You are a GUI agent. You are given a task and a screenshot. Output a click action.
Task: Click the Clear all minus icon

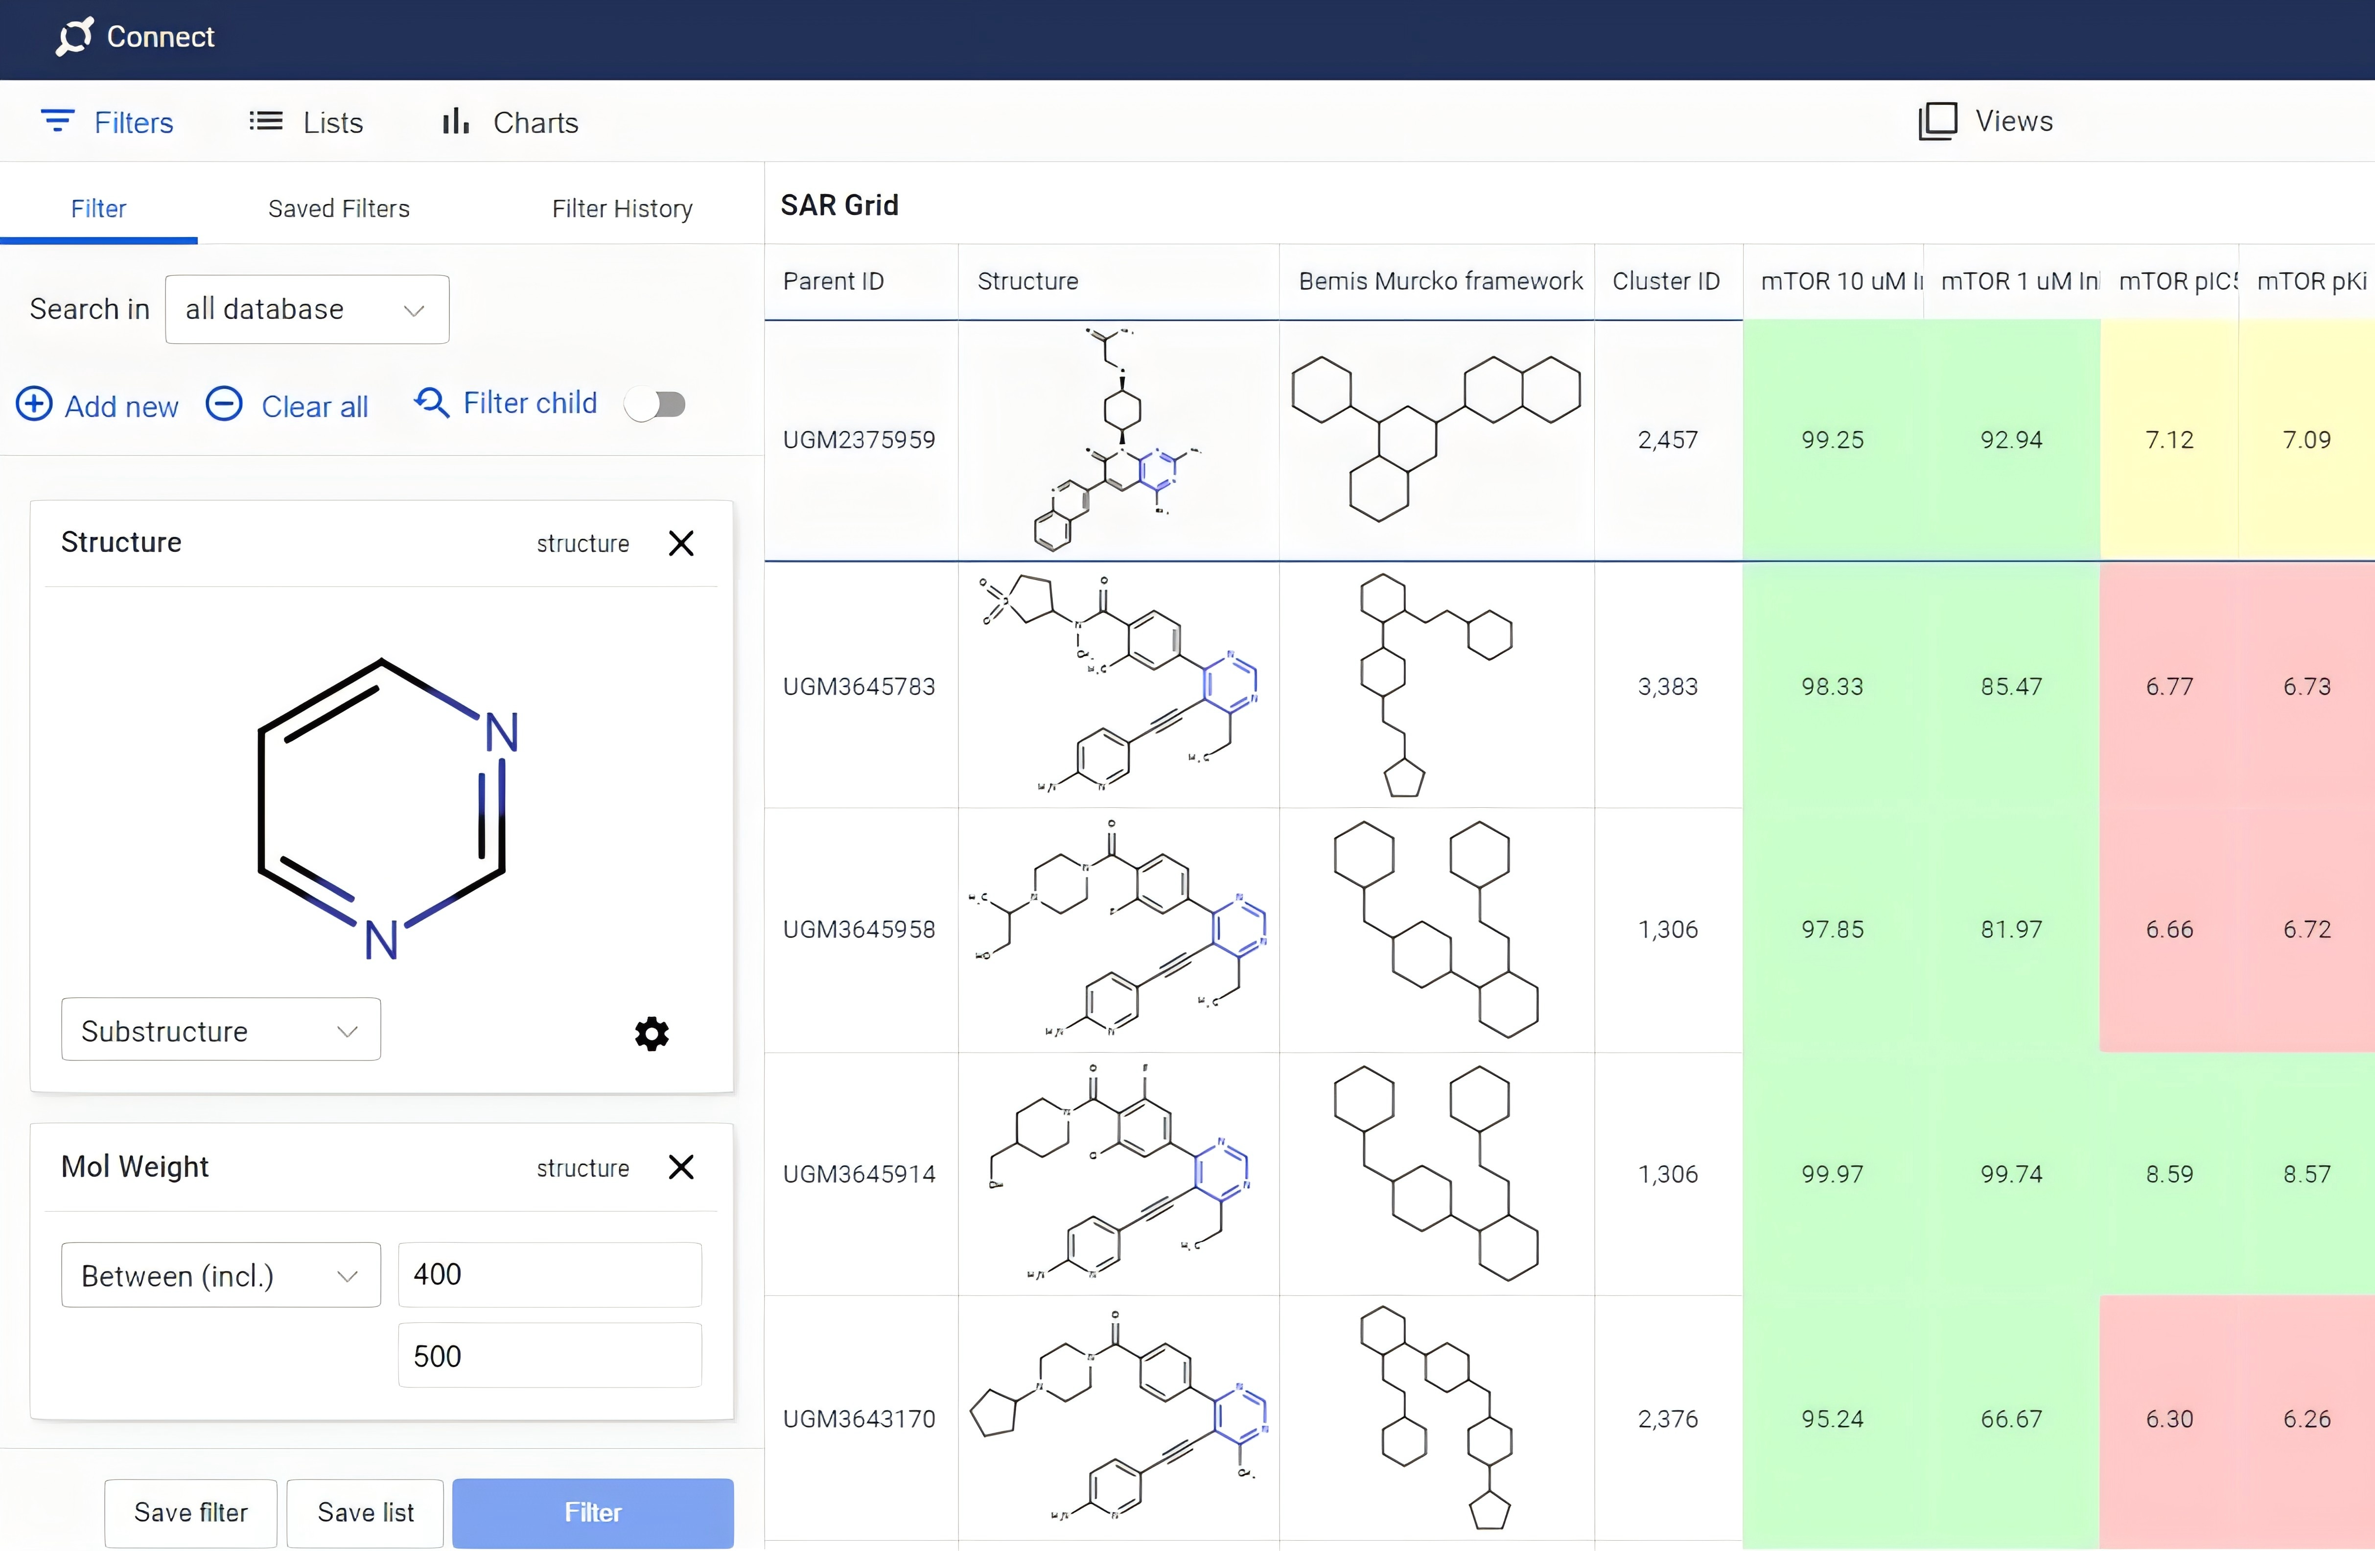(x=224, y=404)
